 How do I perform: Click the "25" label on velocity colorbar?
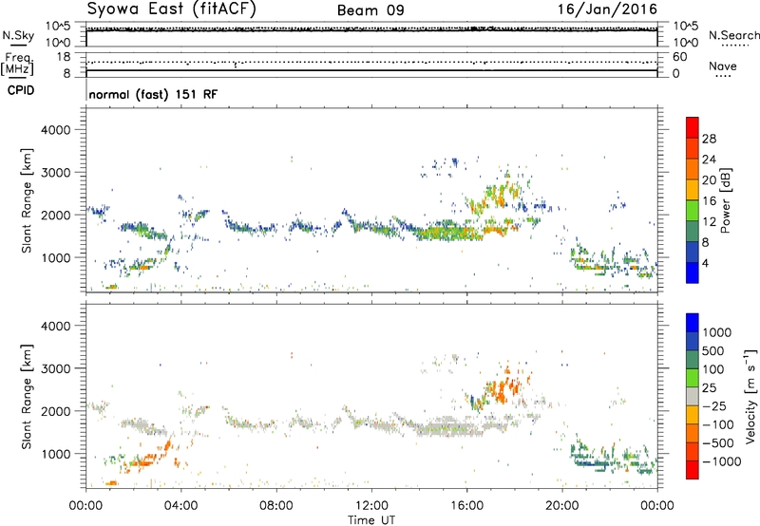(x=709, y=388)
